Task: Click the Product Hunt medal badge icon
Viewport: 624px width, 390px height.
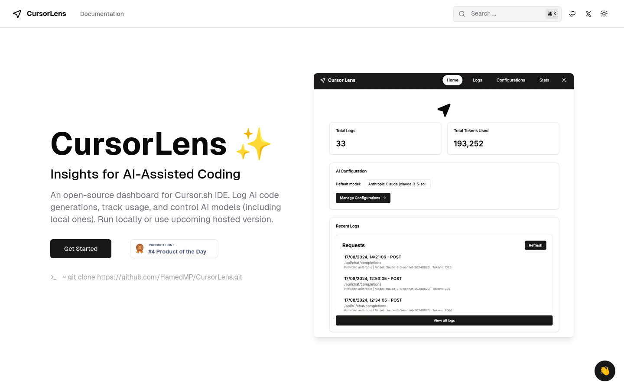Action: click(140, 248)
